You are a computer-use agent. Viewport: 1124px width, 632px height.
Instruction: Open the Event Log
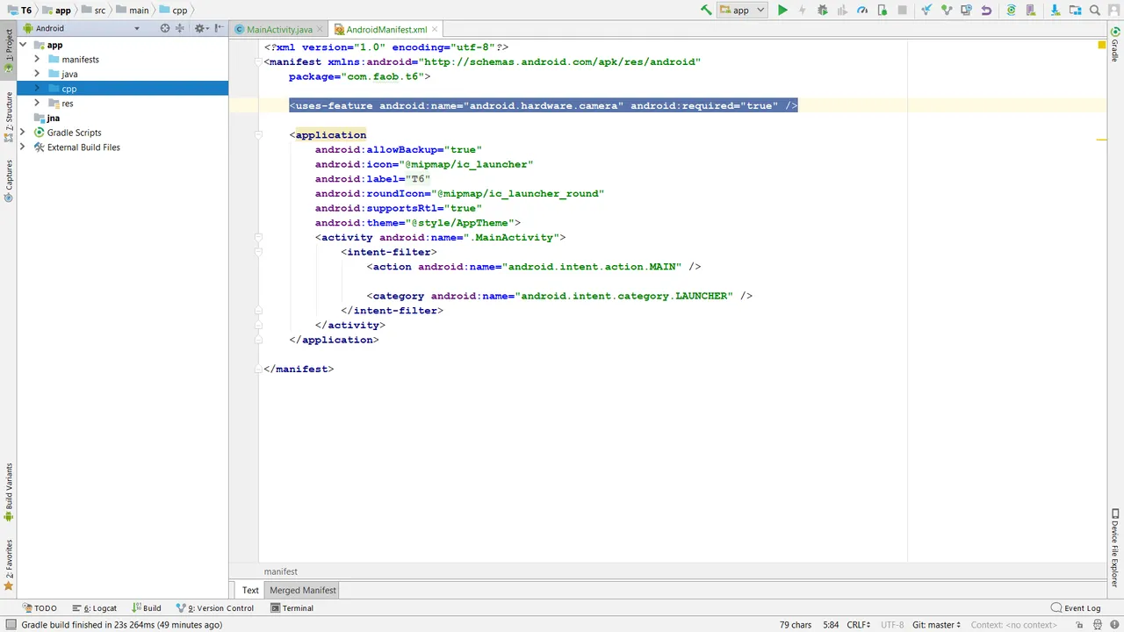click(x=1076, y=608)
